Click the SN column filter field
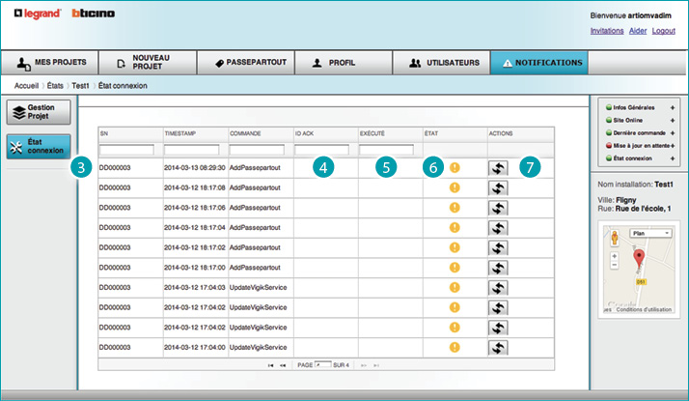Screen dimensions: 689x401 click(x=126, y=150)
